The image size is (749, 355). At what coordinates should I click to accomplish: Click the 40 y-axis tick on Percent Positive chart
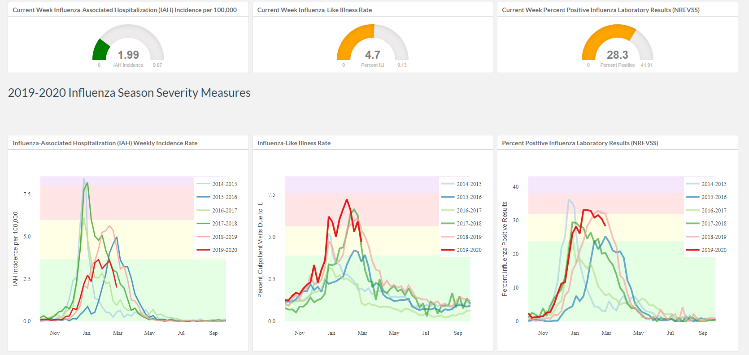(516, 187)
